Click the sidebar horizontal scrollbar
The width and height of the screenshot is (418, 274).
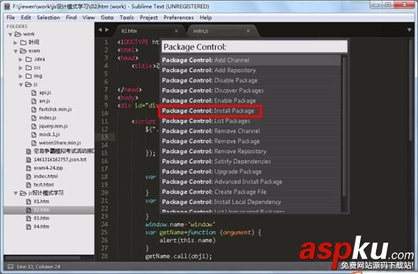click(x=43, y=258)
